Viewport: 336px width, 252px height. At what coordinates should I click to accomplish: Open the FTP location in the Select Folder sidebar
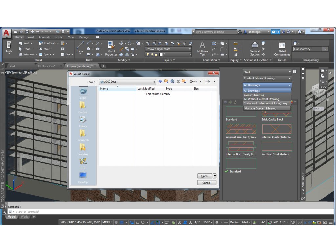point(83,163)
